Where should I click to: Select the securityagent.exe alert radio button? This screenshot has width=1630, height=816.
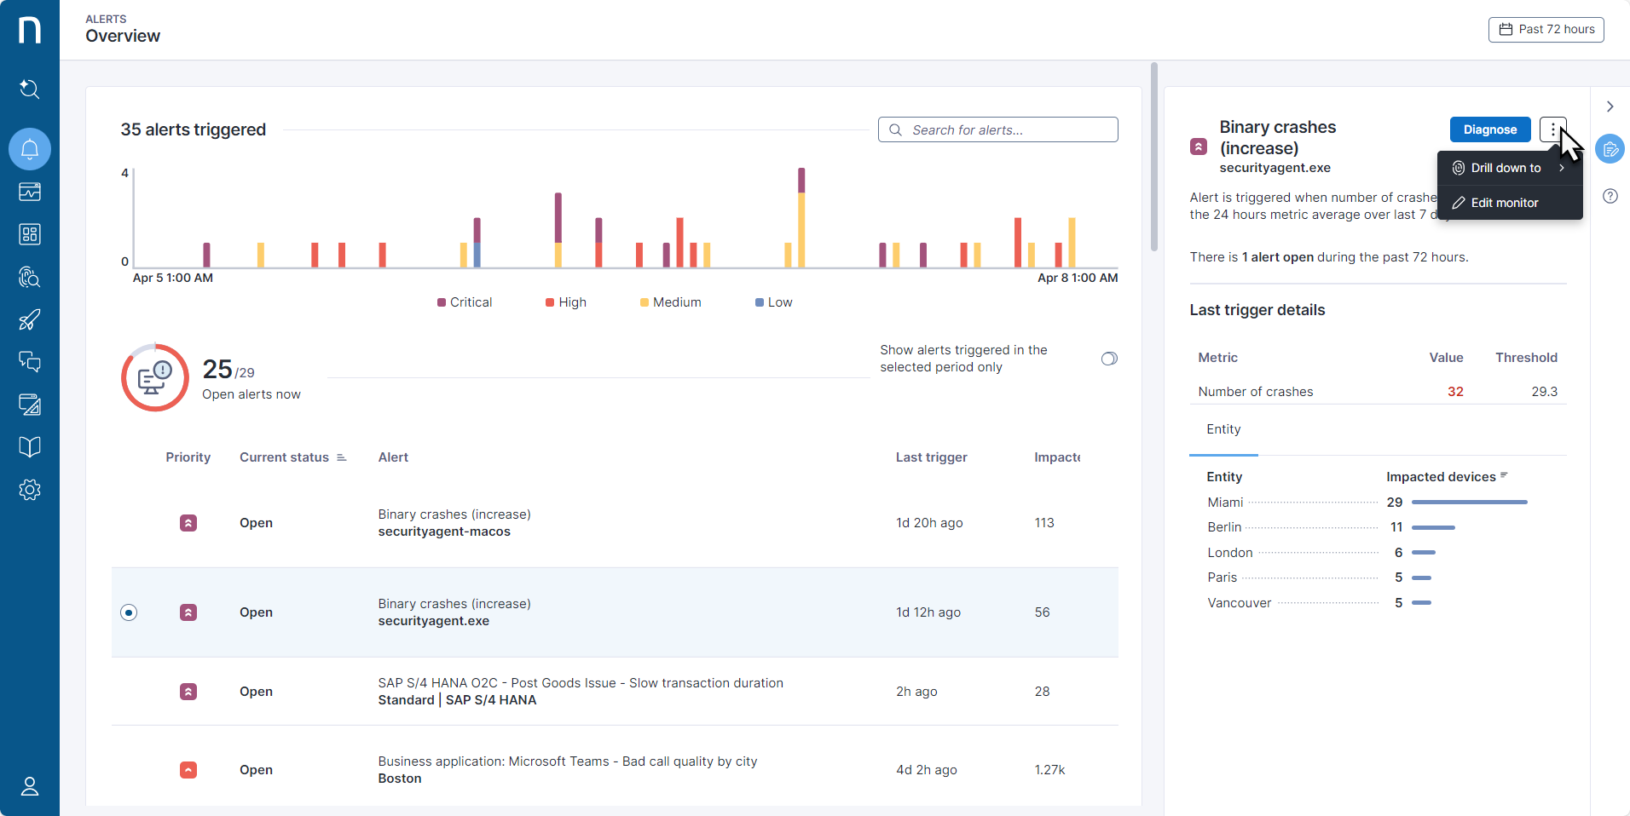click(x=129, y=612)
